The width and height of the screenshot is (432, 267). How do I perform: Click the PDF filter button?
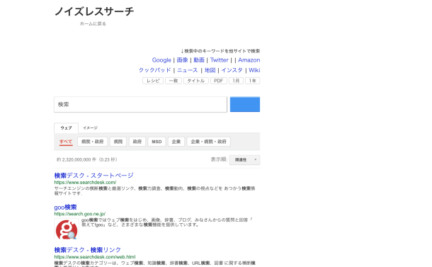tap(219, 81)
